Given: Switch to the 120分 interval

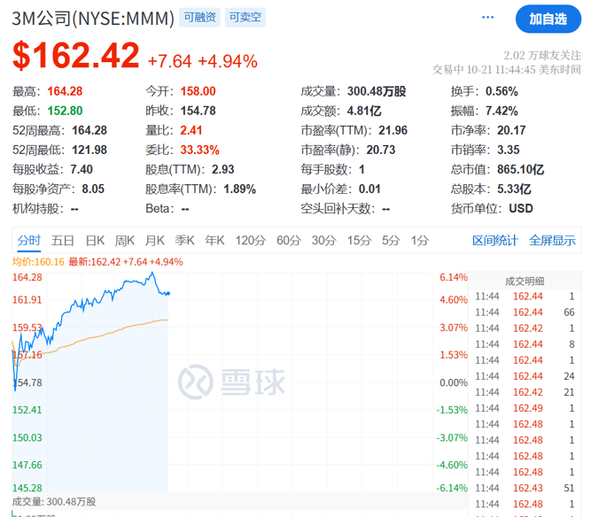Looking at the screenshot, I should click(x=250, y=240).
